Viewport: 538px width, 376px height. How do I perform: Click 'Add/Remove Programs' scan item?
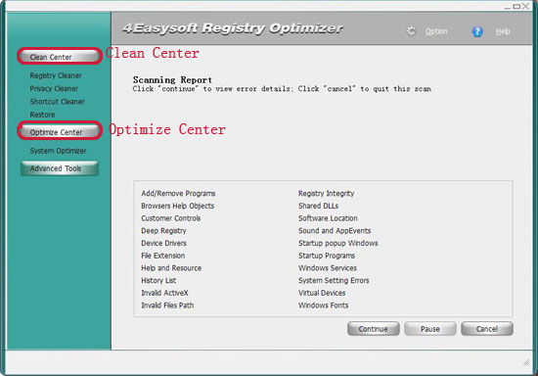pyautogui.click(x=178, y=193)
